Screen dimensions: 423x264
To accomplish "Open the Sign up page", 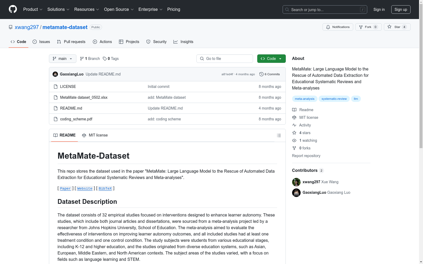I will (x=401, y=10).
